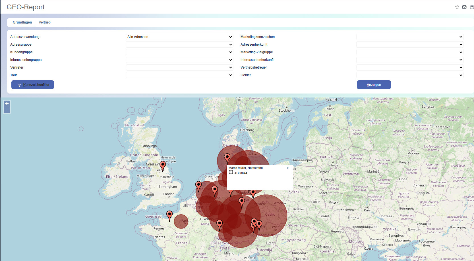
Task: Select the Grundlagen tab
Action: point(22,22)
